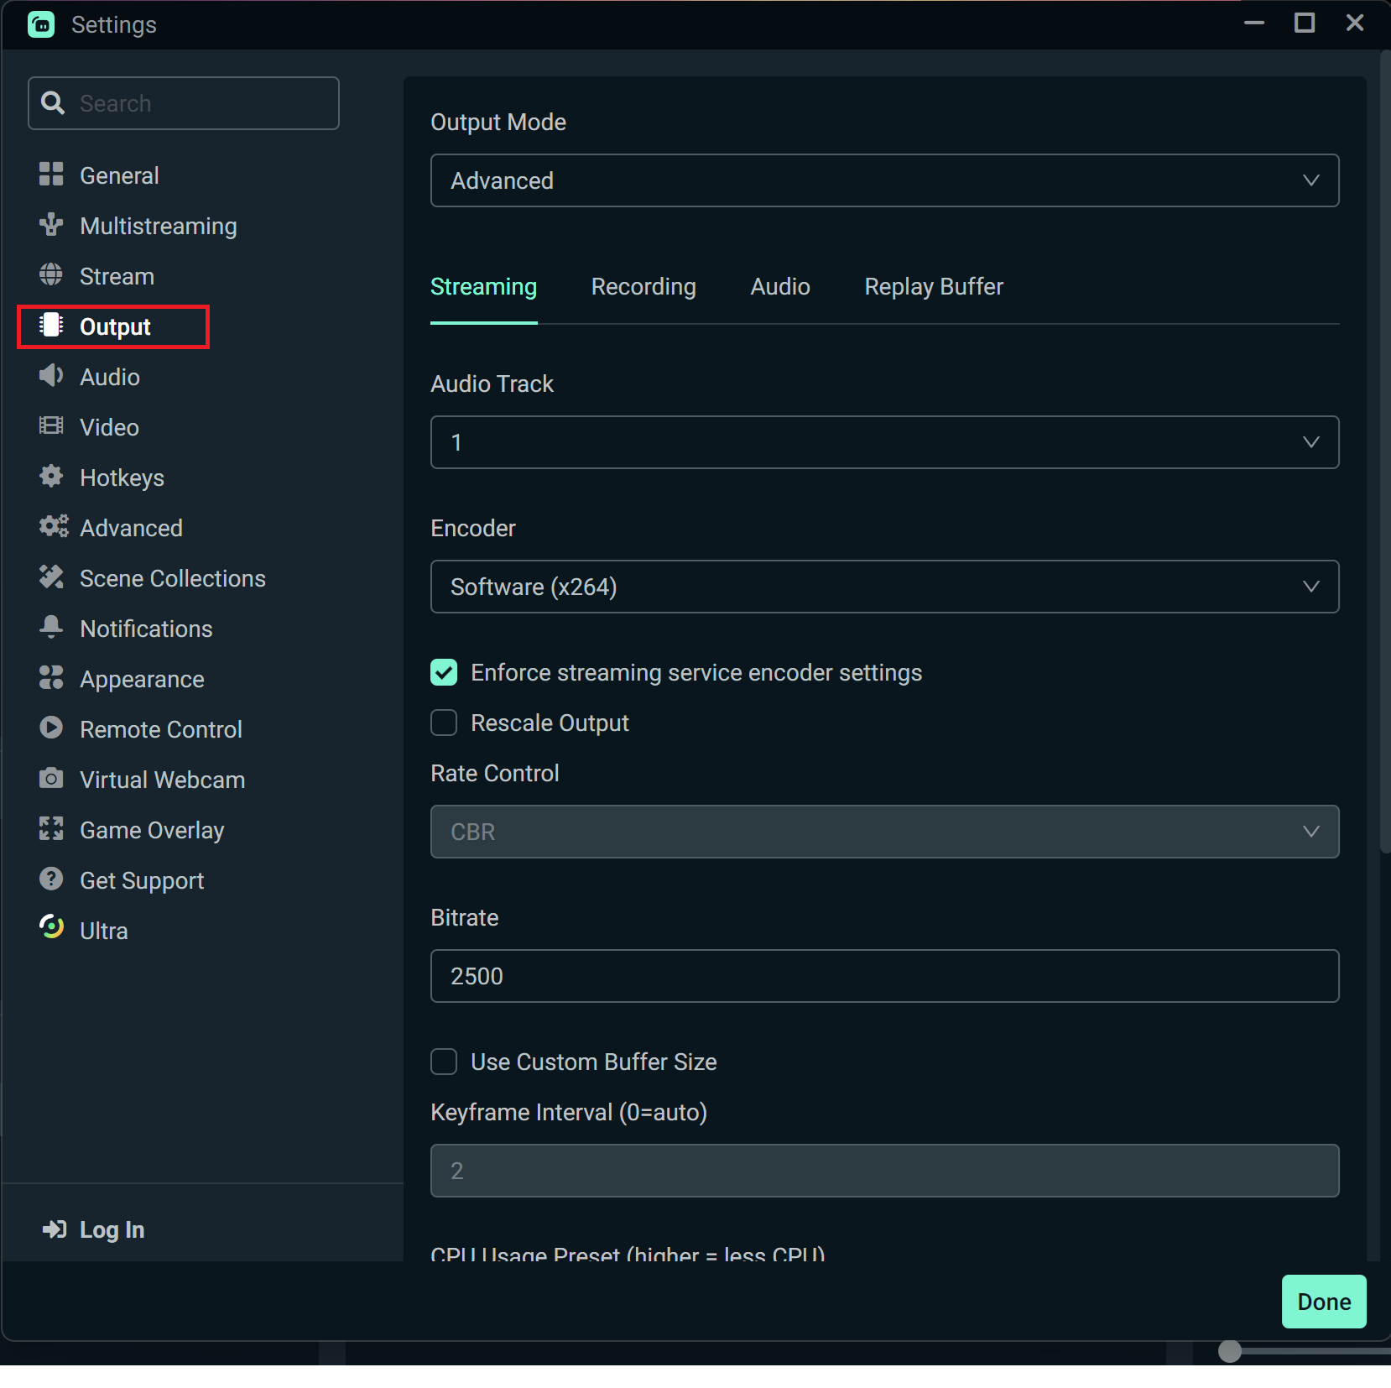
Task: Click the Appearance icon
Action: pyautogui.click(x=51, y=677)
